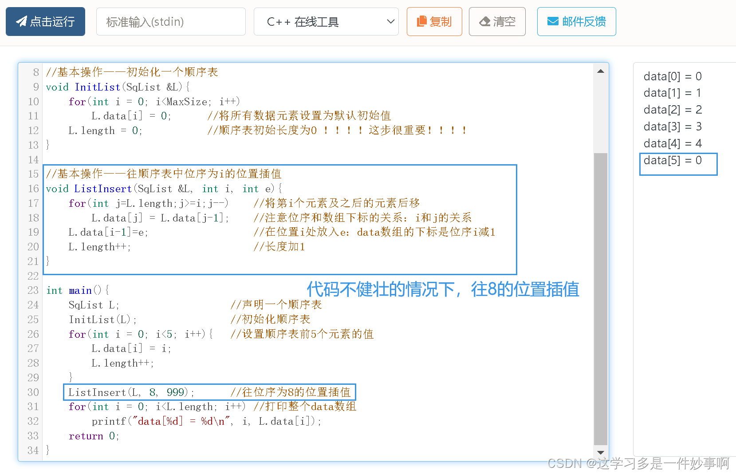Click the envelope icon on 邮件反馈 button
This screenshot has height=474, width=736.
click(553, 21)
